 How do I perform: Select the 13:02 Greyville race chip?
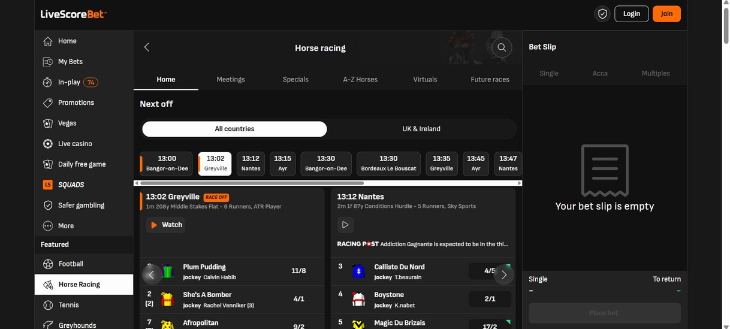[215, 163]
